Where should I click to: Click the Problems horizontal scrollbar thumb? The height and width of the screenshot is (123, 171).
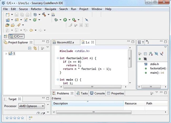pyautogui.click(x=94, y=112)
